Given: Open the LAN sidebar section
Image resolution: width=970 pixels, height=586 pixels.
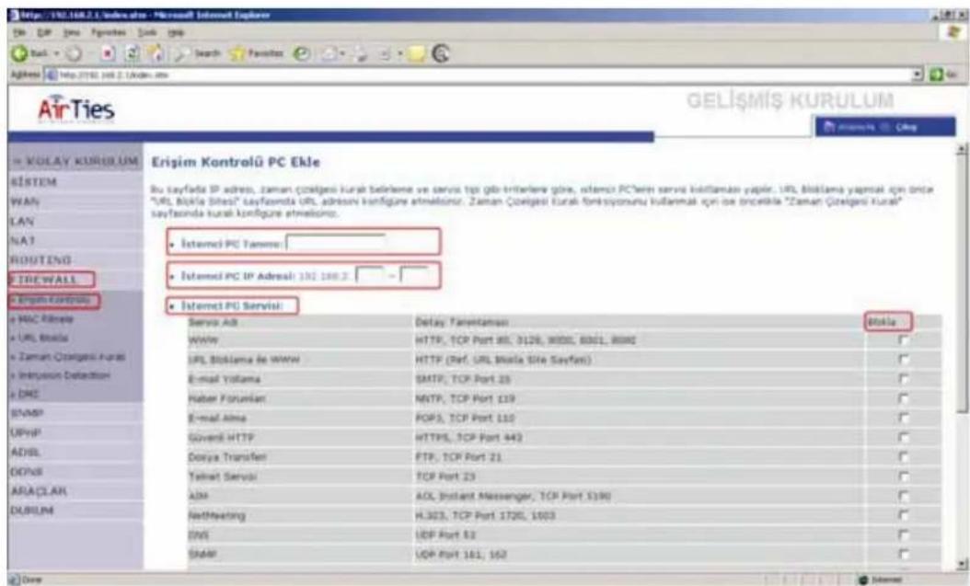Looking at the screenshot, I should click(22, 221).
